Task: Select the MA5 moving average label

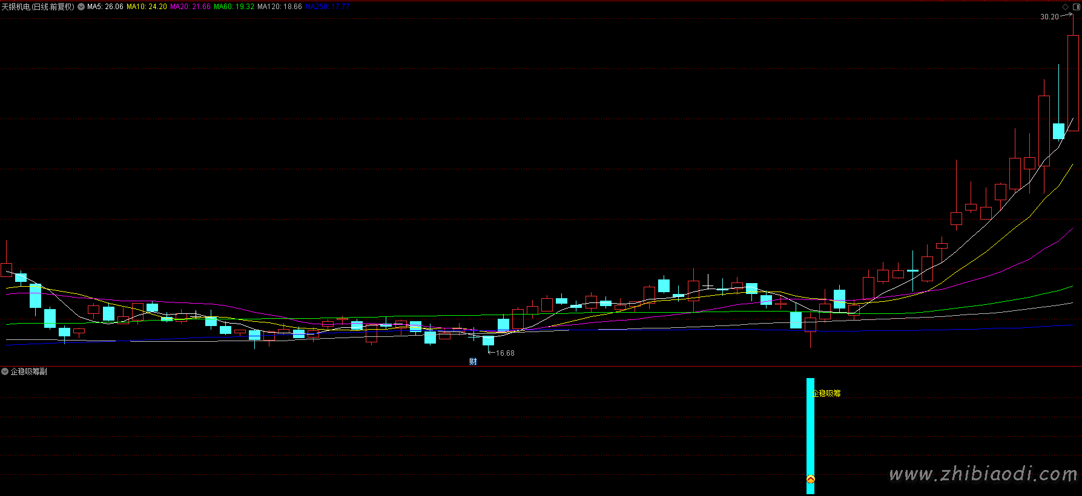Action: [105, 7]
